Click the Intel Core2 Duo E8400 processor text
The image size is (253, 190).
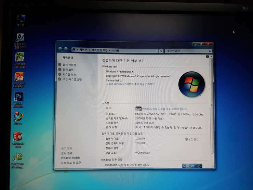point(169,114)
